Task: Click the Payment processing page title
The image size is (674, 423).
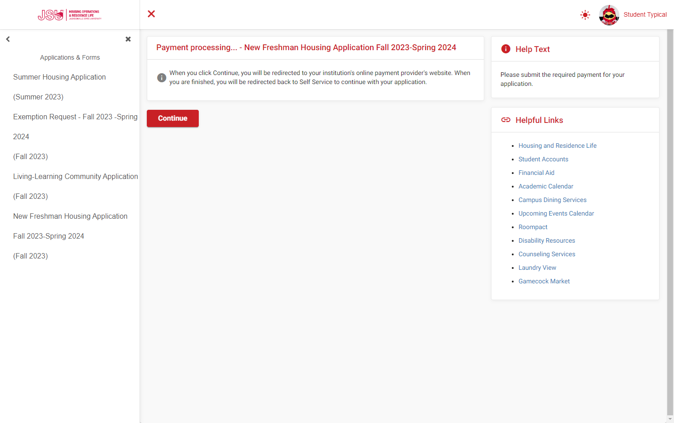Action: click(x=306, y=47)
